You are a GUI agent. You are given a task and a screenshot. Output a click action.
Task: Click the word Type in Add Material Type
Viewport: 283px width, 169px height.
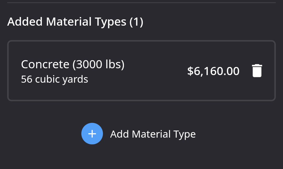[x=184, y=134]
